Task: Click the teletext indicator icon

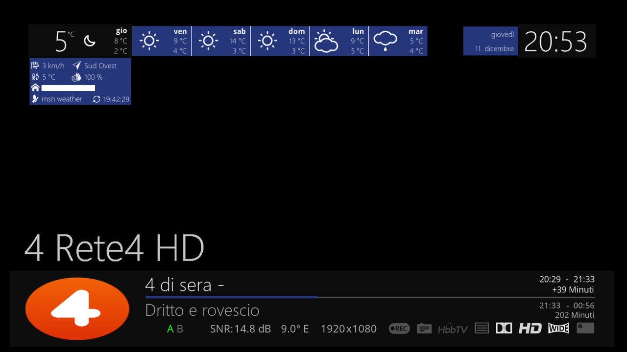Action: [x=482, y=329]
